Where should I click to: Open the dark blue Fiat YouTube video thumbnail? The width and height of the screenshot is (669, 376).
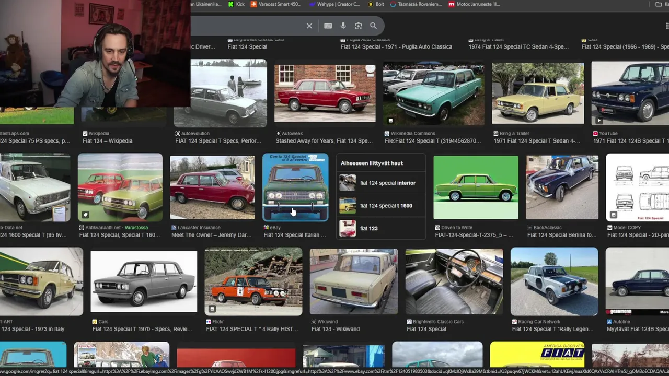coord(630,93)
